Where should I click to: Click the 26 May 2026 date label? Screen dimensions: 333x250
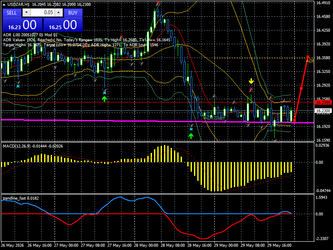point(12,245)
